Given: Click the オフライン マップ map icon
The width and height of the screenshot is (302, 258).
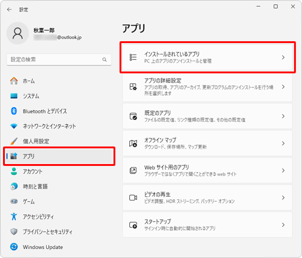Looking at the screenshot, I should pyautogui.click(x=133, y=144).
